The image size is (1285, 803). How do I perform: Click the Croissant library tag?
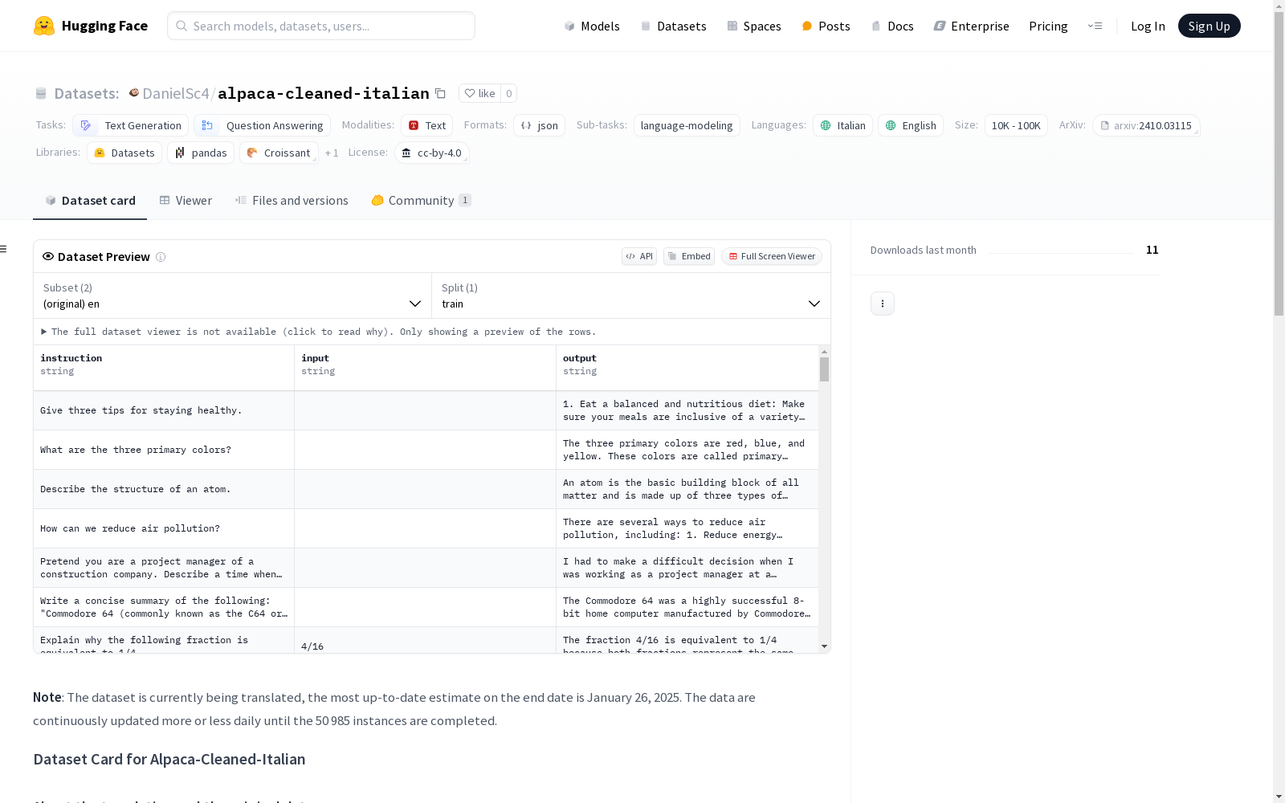pyautogui.click(x=279, y=153)
